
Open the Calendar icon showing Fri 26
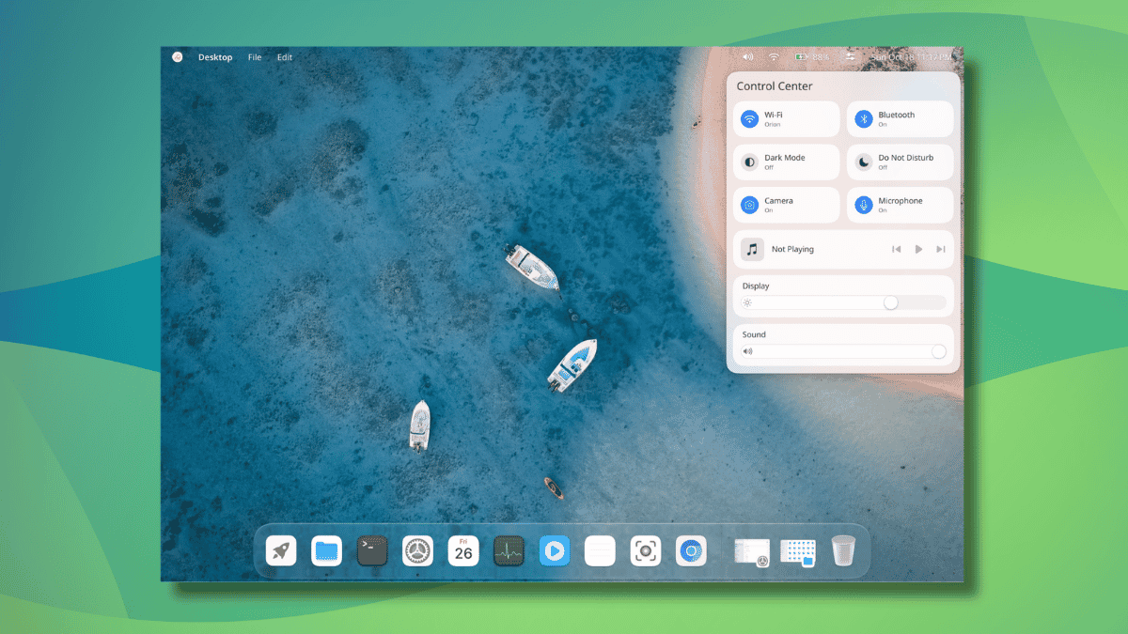click(x=463, y=550)
